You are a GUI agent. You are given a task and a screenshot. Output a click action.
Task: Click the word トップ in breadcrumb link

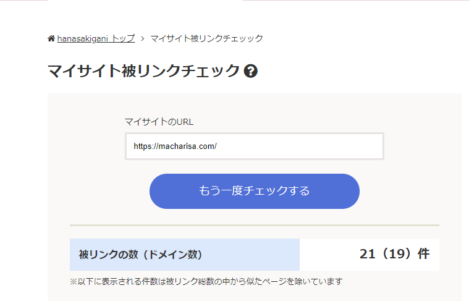coord(123,38)
